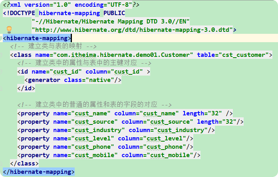Click the column="cust_mobile" attribute
The width and height of the screenshot is (278, 177).
point(157,155)
